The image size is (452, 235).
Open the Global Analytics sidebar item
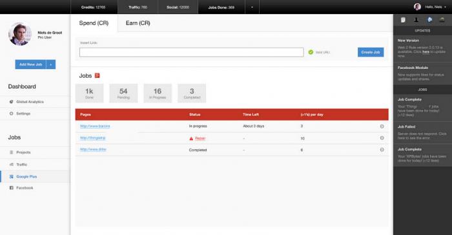pyautogui.click(x=30, y=102)
